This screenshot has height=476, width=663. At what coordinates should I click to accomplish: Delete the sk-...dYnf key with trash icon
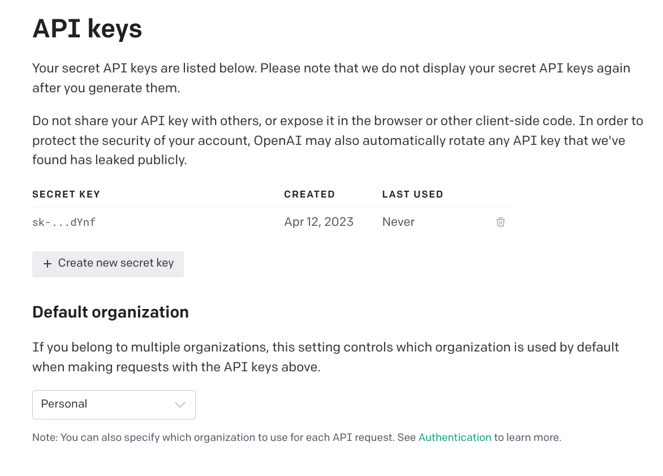tap(501, 222)
